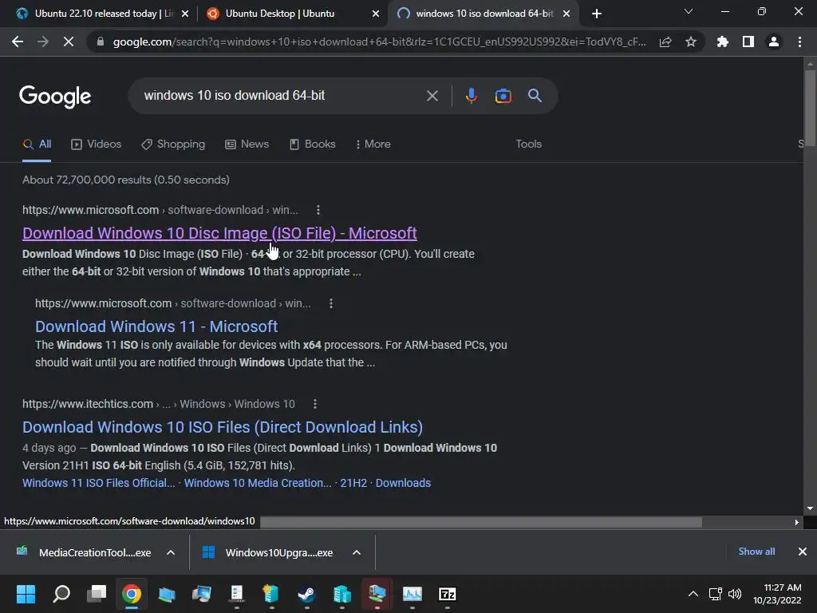Image resolution: width=817 pixels, height=613 pixels.
Task: Click the address bar URL
Action: point(379,42)
